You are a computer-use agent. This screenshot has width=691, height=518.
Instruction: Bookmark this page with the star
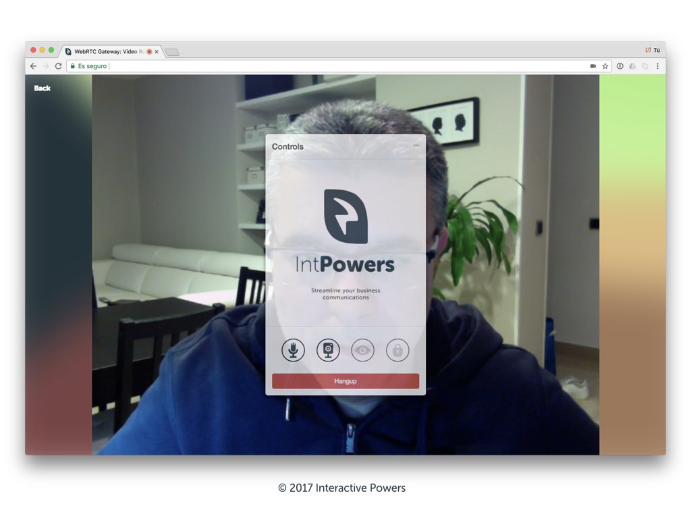click(x=605, y=66)
